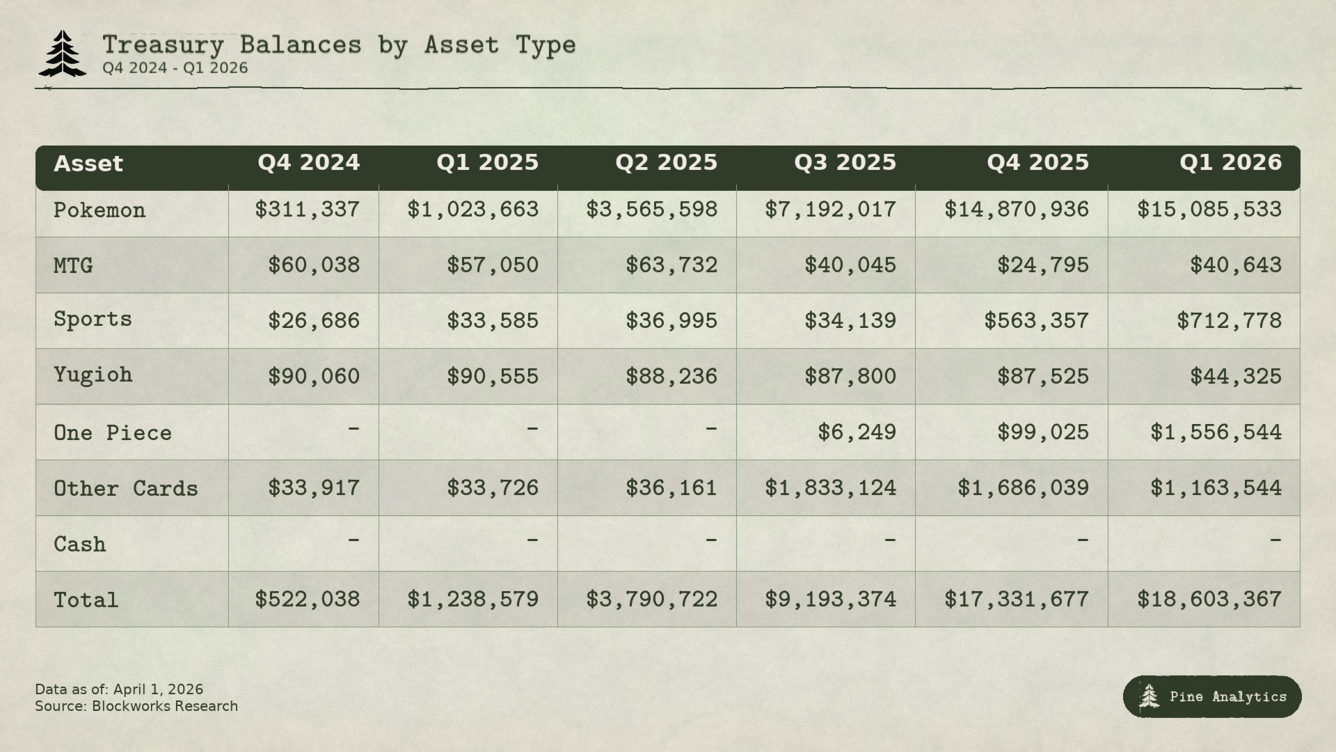Select the Q1 2026 column header
This screenshot has height=752, width=1336.
click(1230, 163)
